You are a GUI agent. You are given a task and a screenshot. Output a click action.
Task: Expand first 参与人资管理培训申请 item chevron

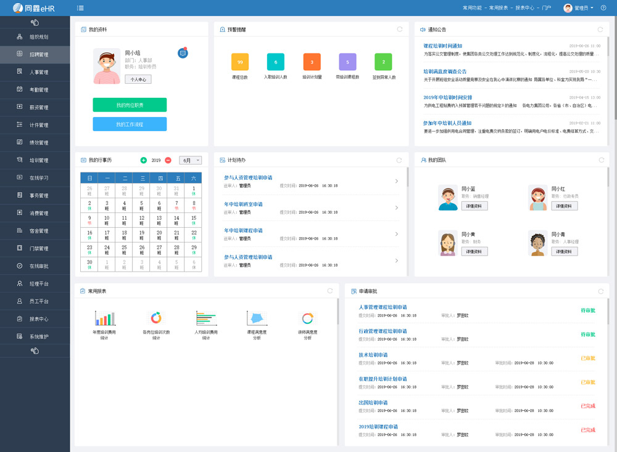pos(396,182)
